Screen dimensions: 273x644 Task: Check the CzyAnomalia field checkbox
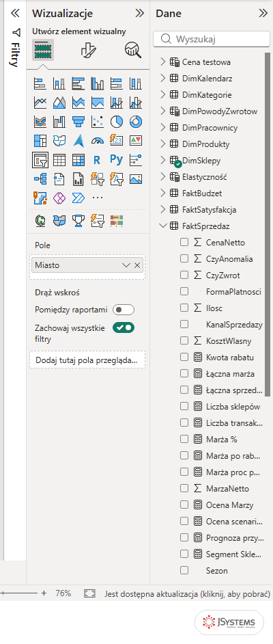click(184, 258)
